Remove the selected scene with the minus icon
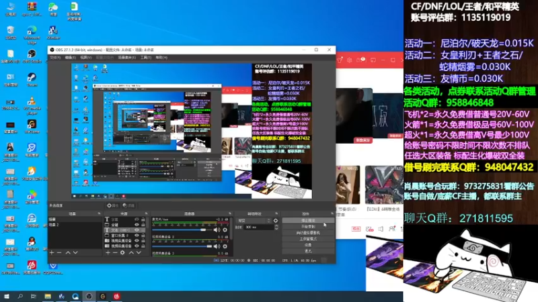 tap(59, 253)
